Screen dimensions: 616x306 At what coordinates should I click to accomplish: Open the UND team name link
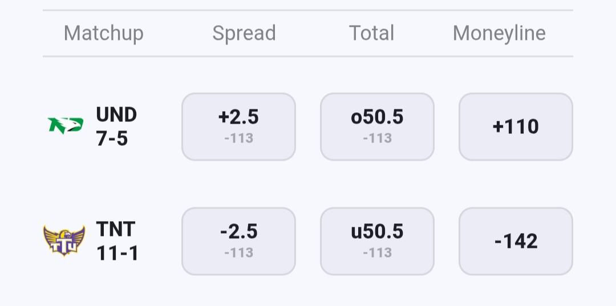point(116,115)
